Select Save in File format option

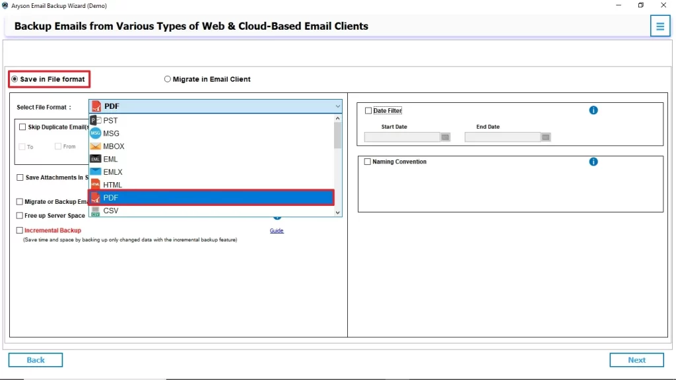[48, 79]
